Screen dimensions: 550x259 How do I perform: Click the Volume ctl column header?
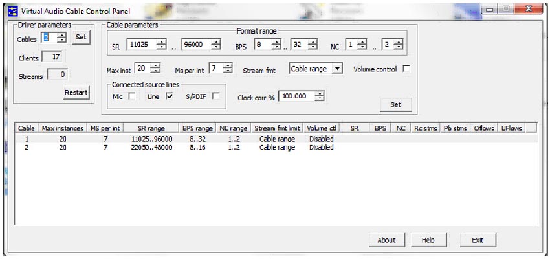click(x=322, y=128)
